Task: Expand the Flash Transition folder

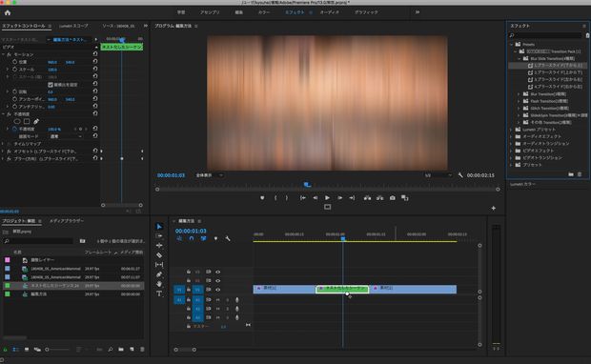Action: pos(519,101)
